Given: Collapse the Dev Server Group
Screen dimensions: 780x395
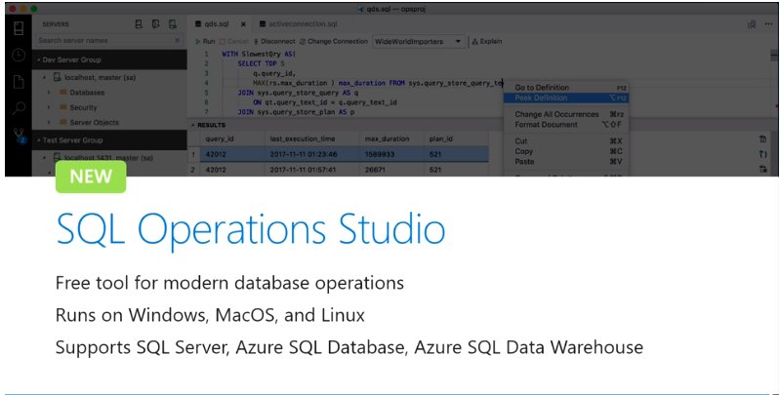Looking at the screenshot, I should coord(38,59).
